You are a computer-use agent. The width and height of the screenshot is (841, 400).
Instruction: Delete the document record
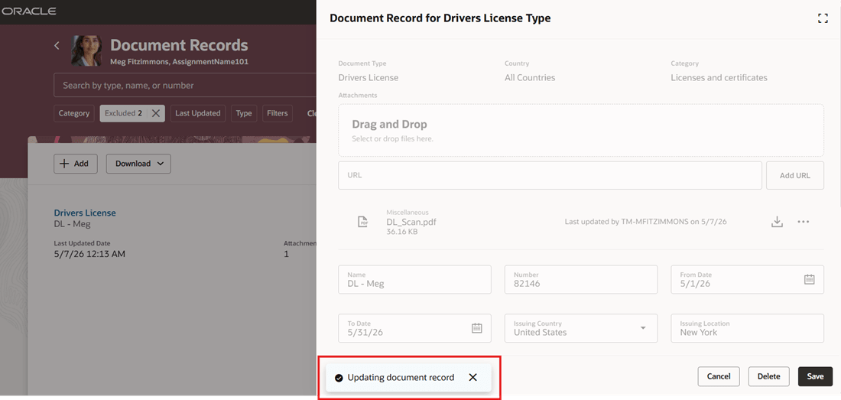click(768, 376)
